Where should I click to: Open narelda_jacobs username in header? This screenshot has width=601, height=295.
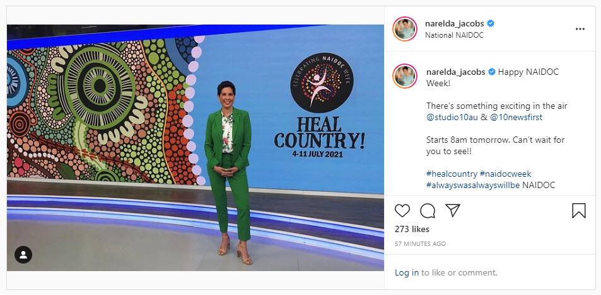point(455,24)
